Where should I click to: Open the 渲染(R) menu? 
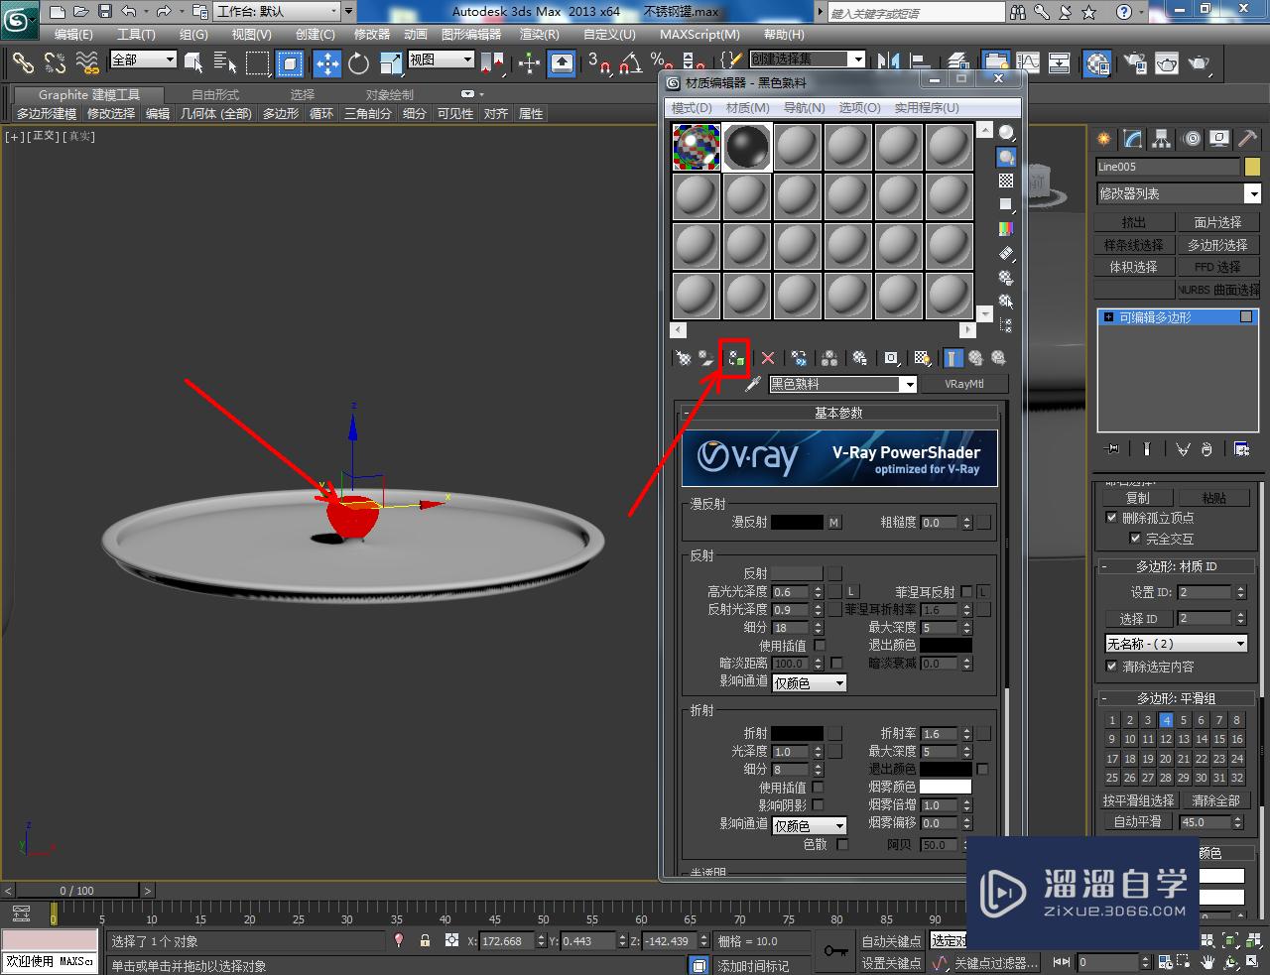point(540,35)
